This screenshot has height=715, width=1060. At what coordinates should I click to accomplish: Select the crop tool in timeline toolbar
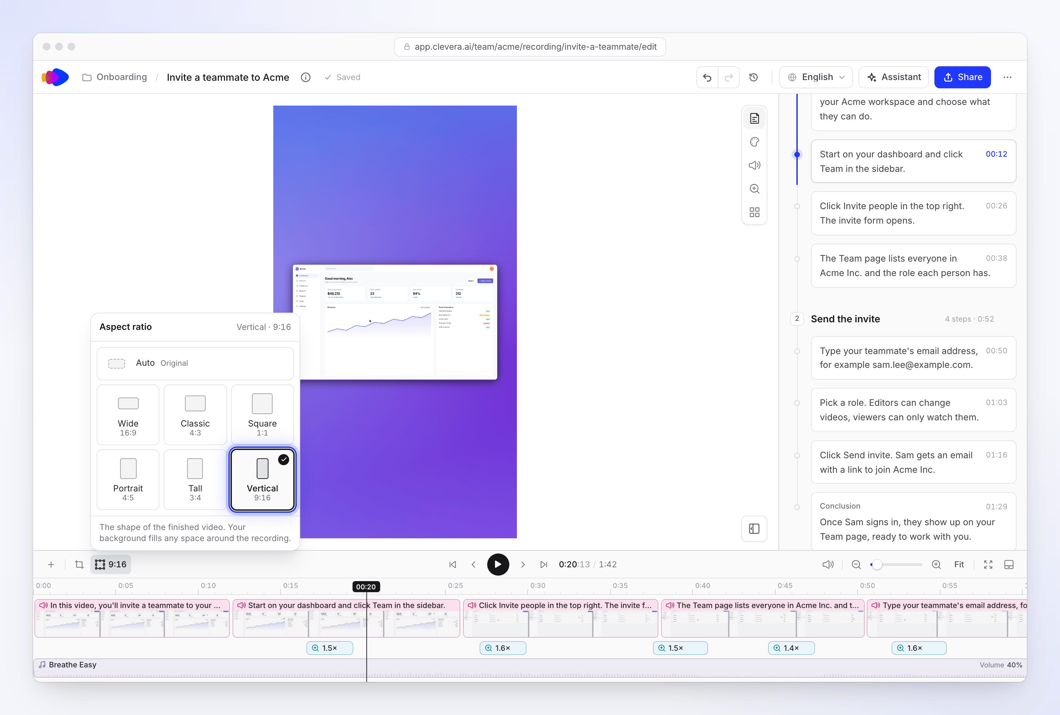tap(79, 565)
